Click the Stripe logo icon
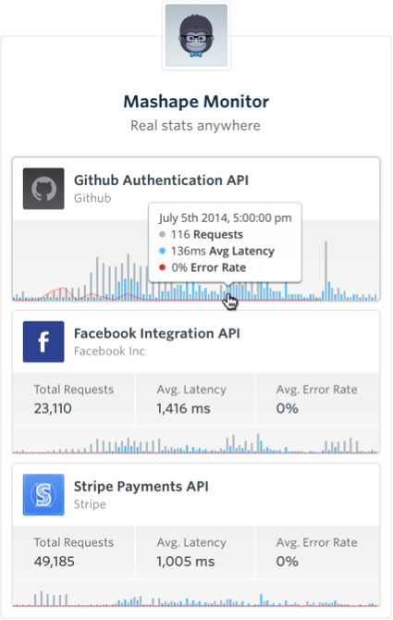The image size is (393, 620). tap(43, 495)
